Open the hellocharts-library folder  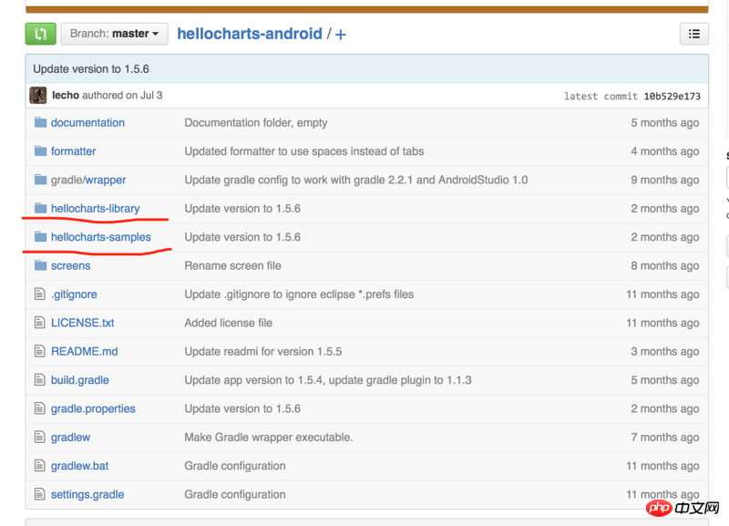(x=96, y=209)
